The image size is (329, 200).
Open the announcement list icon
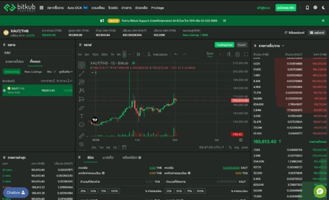[x=224, y=21]
